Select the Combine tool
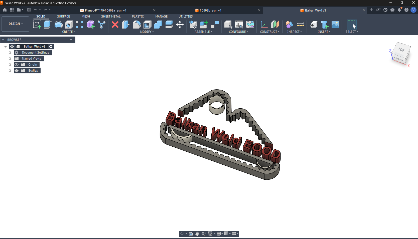The image size is (418, 239). point(158,25)
